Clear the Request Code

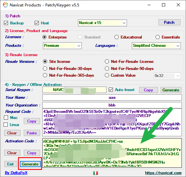pyautogui.click(x=12, y=133)
